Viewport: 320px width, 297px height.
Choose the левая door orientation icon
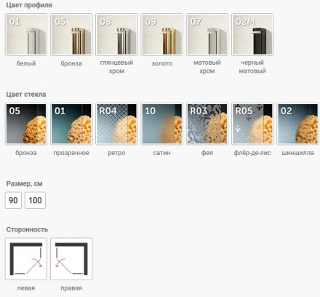pyautogui.click(x=26, y=259)
